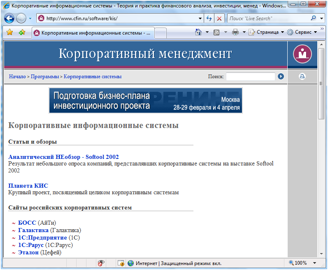Expand the zoom level dropdown arrow
Image resolution: width=328 pixels, height=270 pixels.
(x=314, y=263)
